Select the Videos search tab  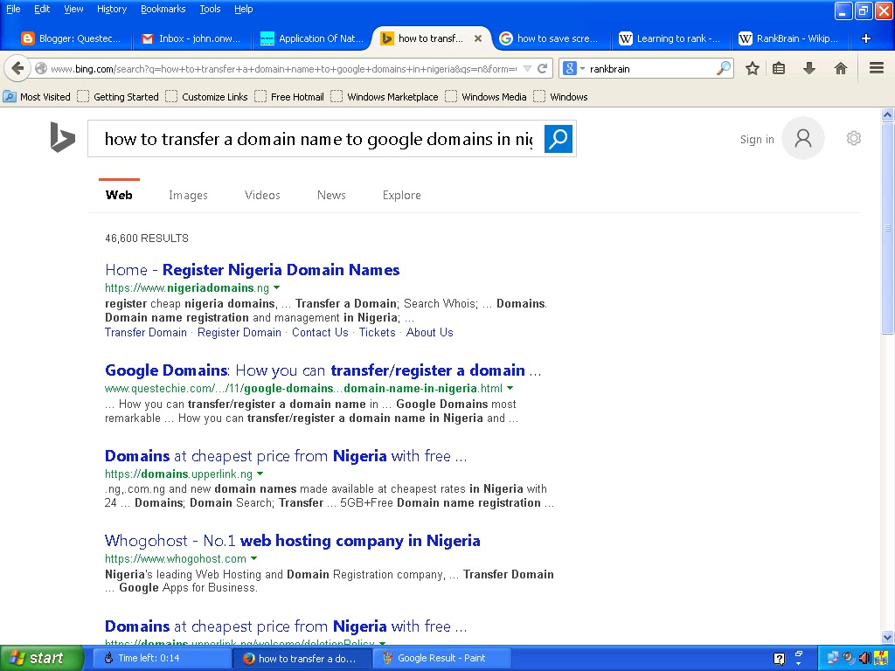262,195
